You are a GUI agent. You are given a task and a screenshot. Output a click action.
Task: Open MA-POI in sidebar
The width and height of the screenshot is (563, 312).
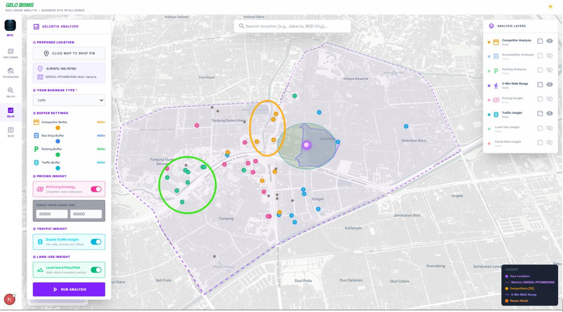click(x=10, y=93)
